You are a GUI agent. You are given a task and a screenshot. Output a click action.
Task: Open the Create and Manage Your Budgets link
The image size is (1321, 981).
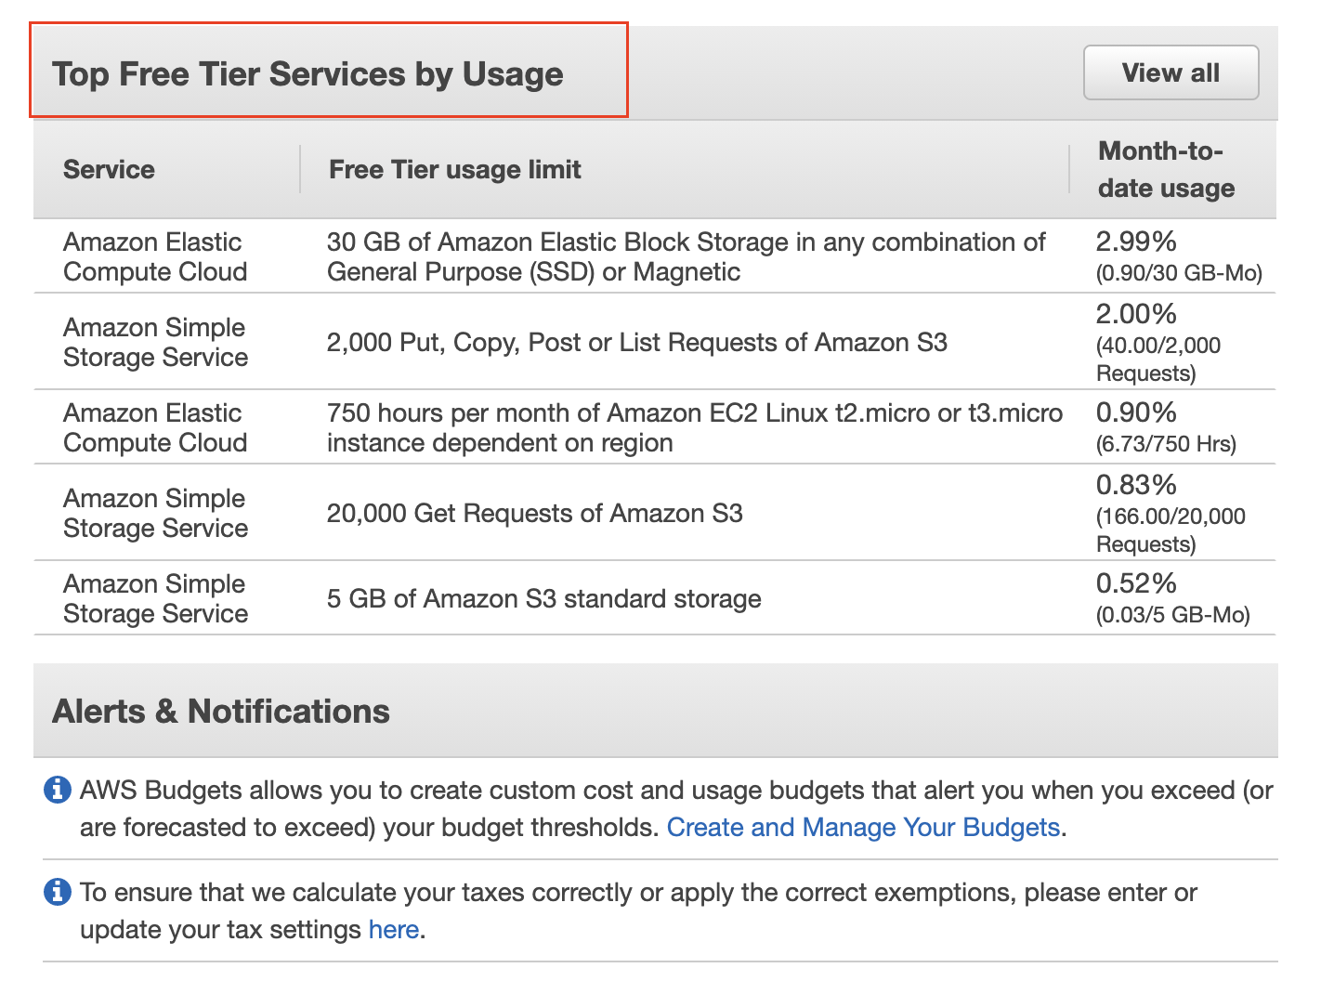865,827
